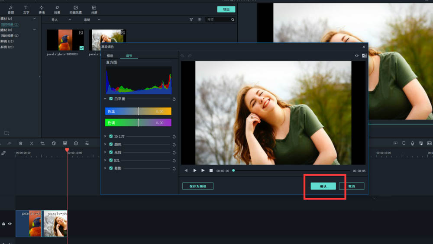This screenshot has width=433, height=244.
Task: Select 我的相册 (2) album
Action: [x=10, y=24]
